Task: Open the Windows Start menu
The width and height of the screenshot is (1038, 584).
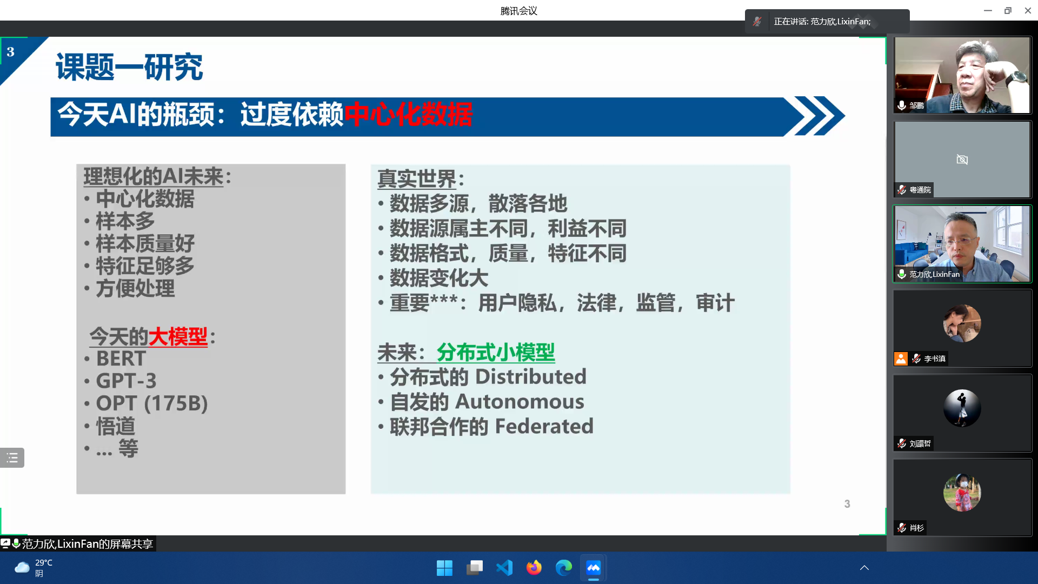Action: pos(444,568)
